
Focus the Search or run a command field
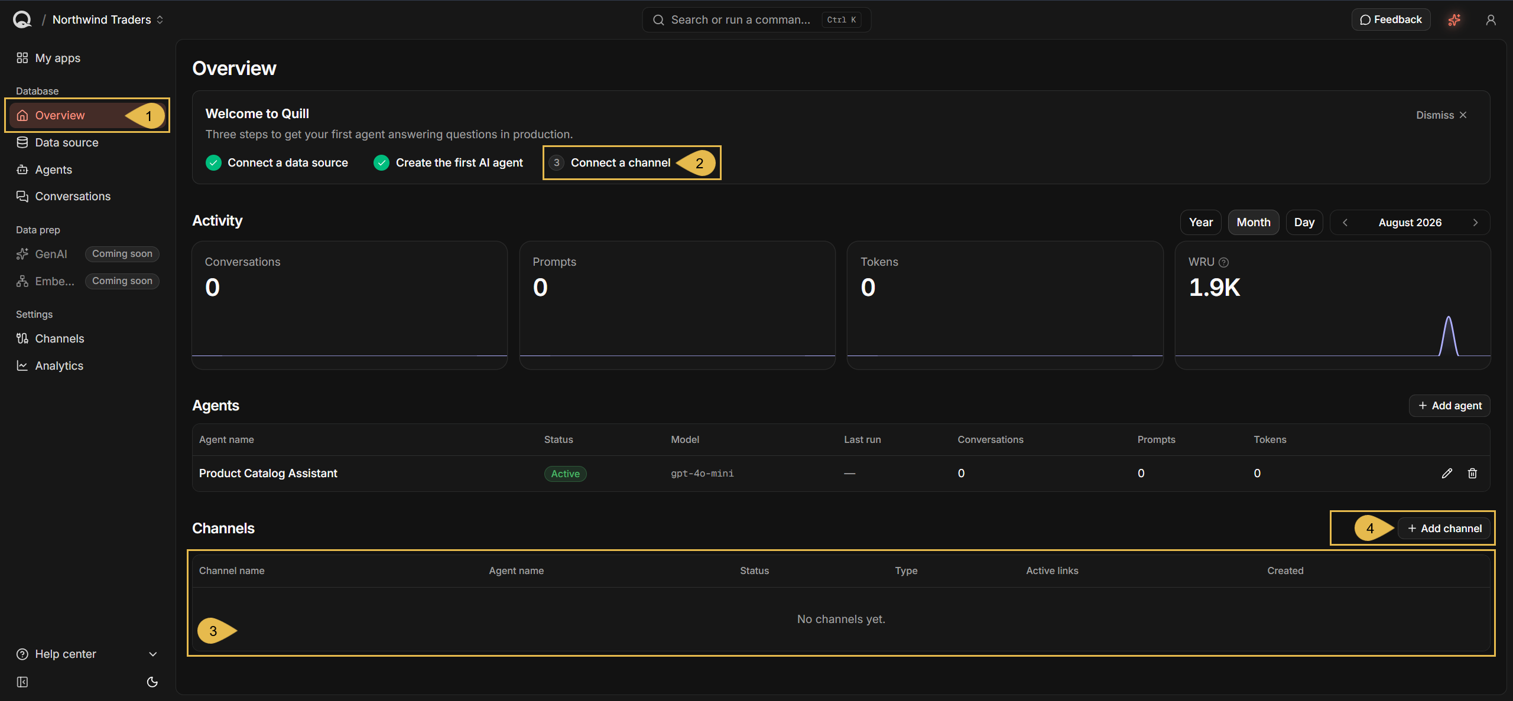(x=756, y=20)
